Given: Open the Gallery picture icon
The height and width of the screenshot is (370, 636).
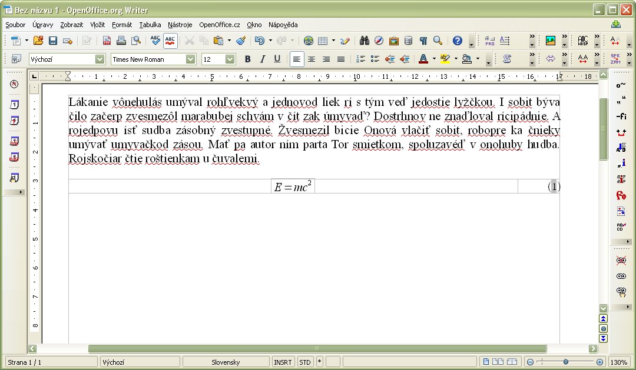Looking at the screenshot, I should click(393, 41).
